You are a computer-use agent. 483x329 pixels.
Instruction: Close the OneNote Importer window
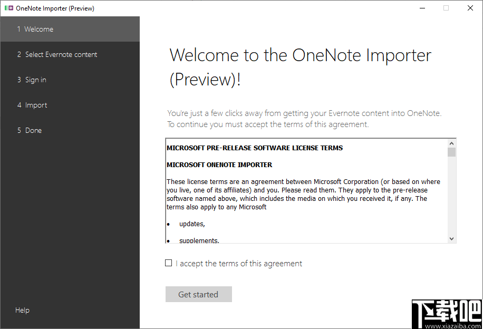(470, 8)
